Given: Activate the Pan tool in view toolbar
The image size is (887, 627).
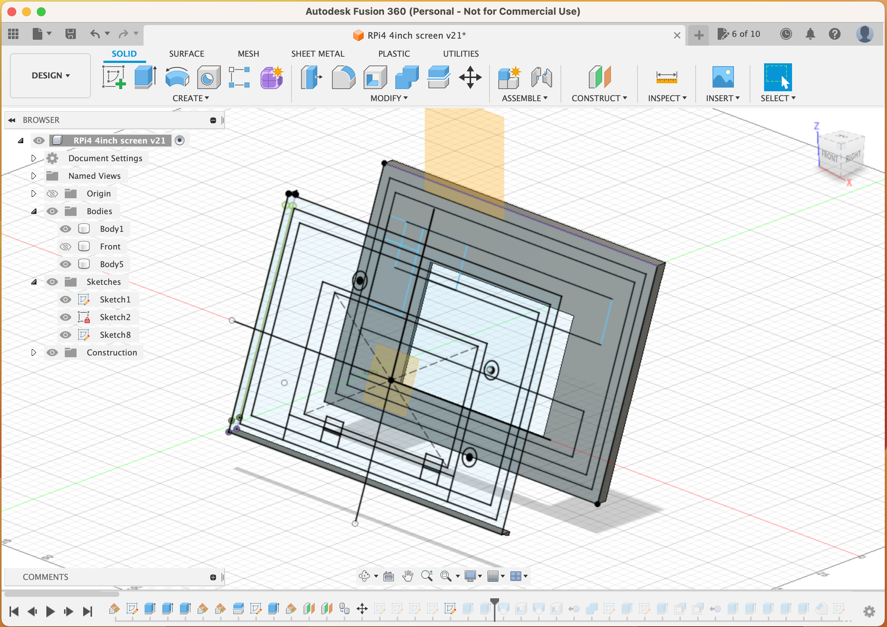Looking at the screenshot, I should (x=408, y=576).
